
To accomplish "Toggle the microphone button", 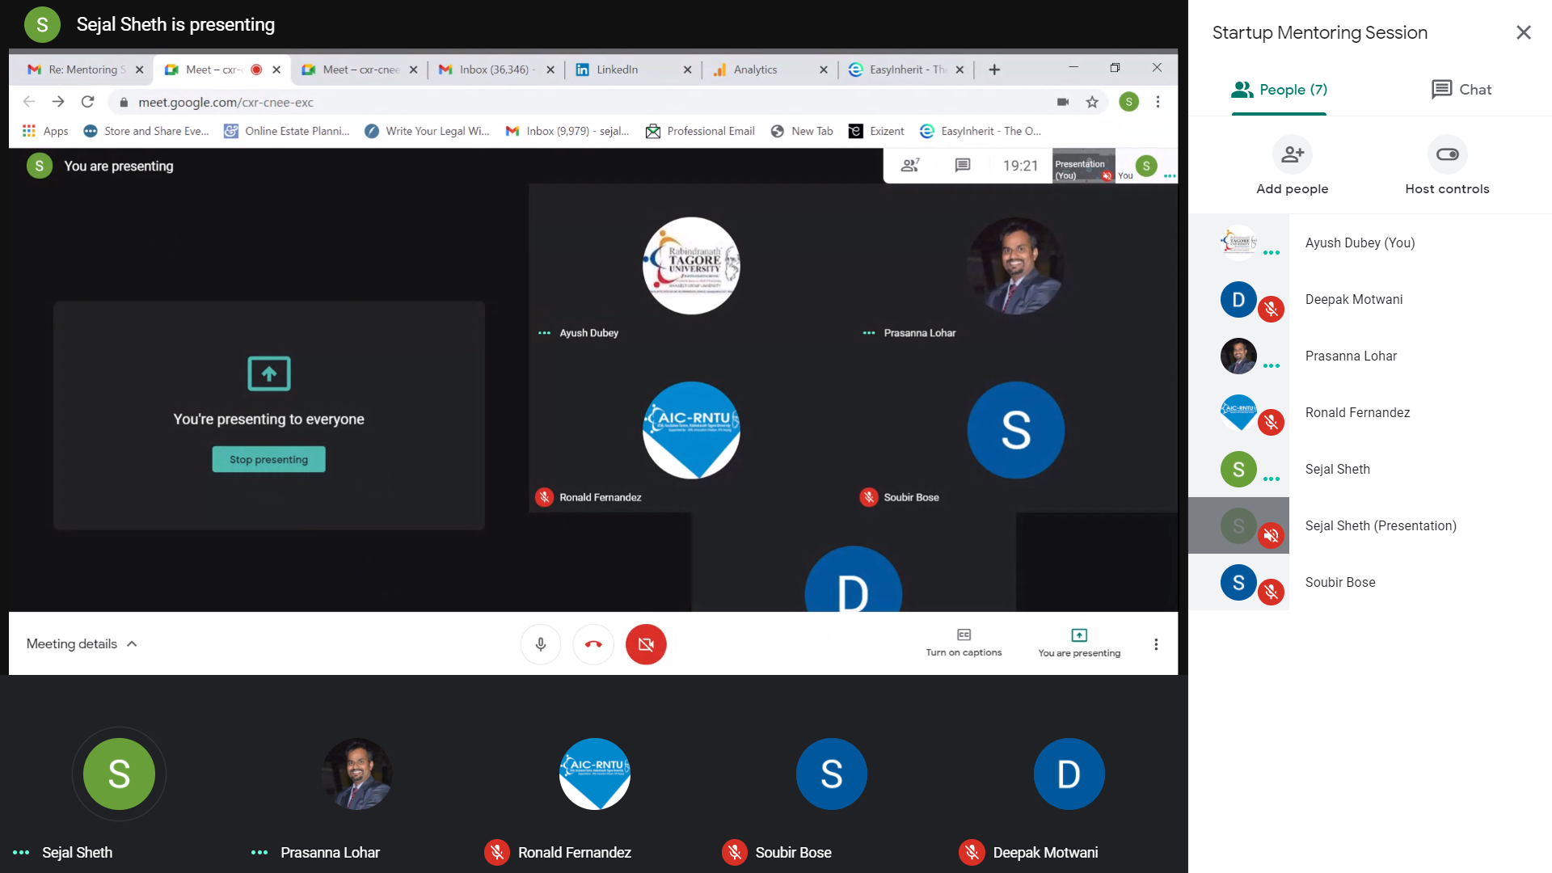I will click(541, 644).
